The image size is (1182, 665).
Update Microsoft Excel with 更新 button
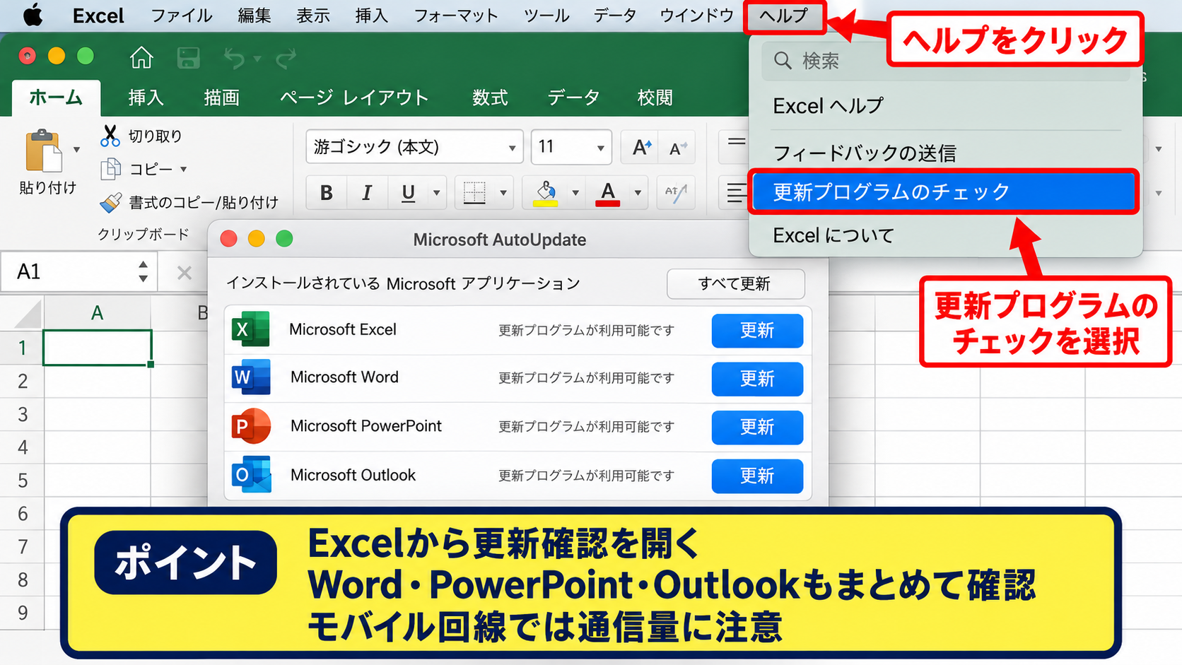click(757, 331)
